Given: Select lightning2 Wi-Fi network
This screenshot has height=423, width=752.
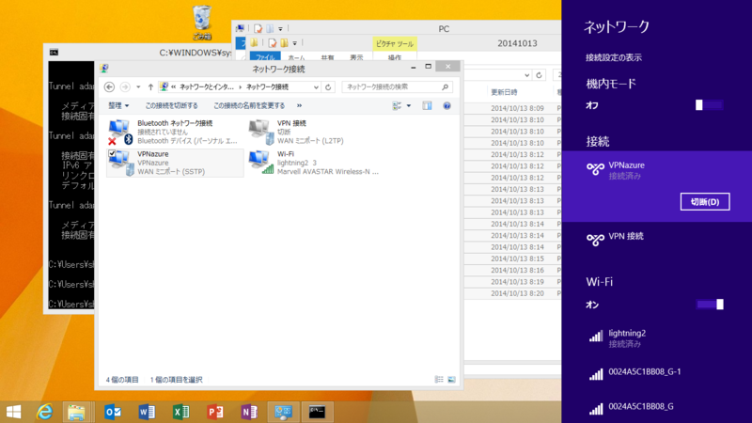Looking at the screenshot, I should [656, 337].
